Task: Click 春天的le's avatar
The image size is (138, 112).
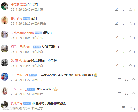Action: point(5,20)
